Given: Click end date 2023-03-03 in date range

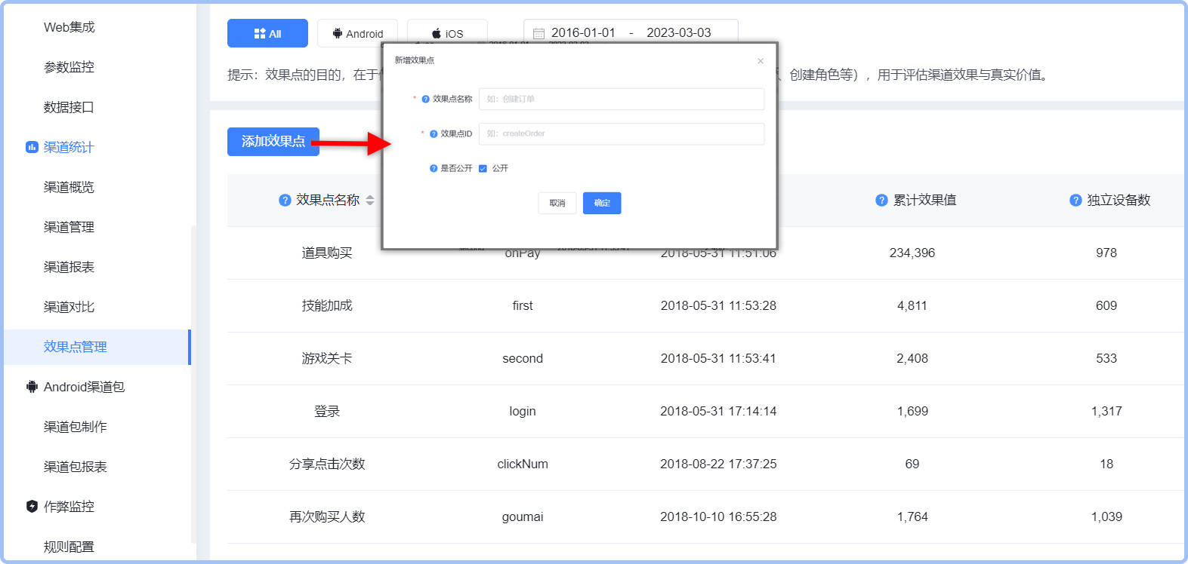Looking at the screenshot, I should click(x=678, y=32).
